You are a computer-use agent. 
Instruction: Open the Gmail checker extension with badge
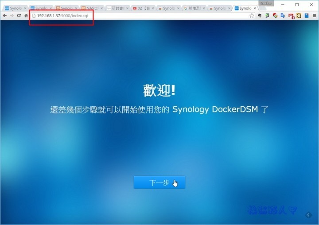click(x=291, y=16)
